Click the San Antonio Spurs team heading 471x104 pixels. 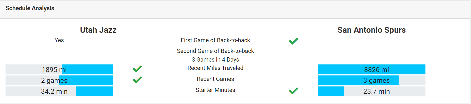coord(371,30)
